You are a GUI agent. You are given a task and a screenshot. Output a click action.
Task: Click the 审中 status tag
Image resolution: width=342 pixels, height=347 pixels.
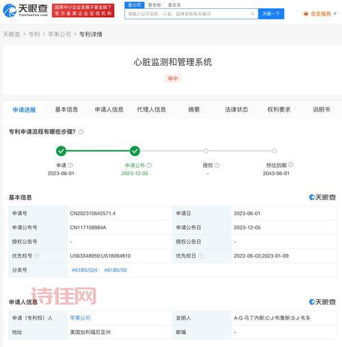tap(172, 79)
